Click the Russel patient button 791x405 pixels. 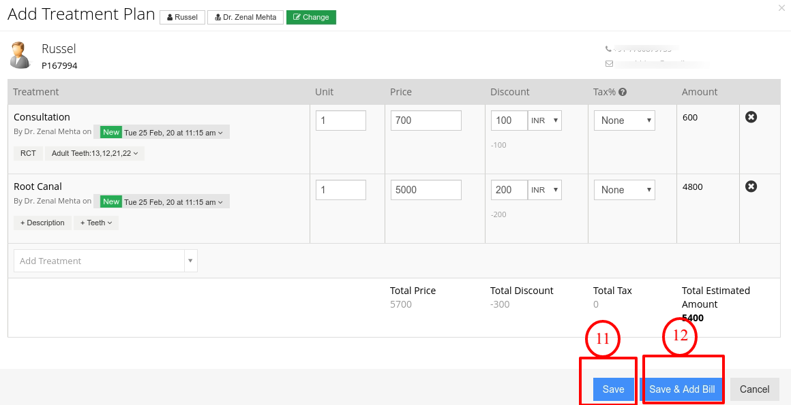[182, 17]
